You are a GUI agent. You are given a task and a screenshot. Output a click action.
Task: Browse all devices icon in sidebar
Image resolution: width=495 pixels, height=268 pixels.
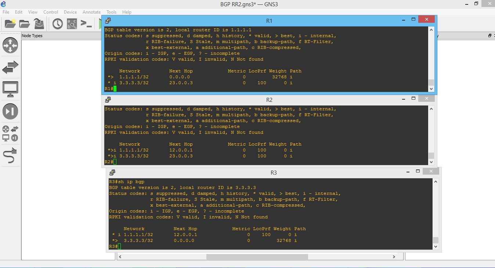pyautogui.click(x=10, y=133)
